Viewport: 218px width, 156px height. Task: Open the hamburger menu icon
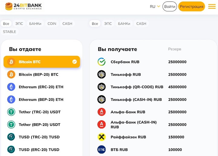coord(212,6)
